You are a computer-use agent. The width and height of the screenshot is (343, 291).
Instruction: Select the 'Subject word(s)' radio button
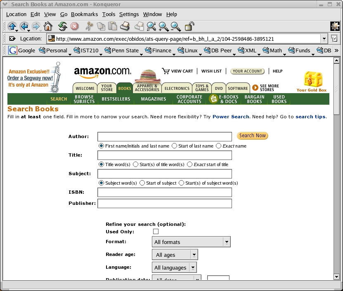click(101, 183)
